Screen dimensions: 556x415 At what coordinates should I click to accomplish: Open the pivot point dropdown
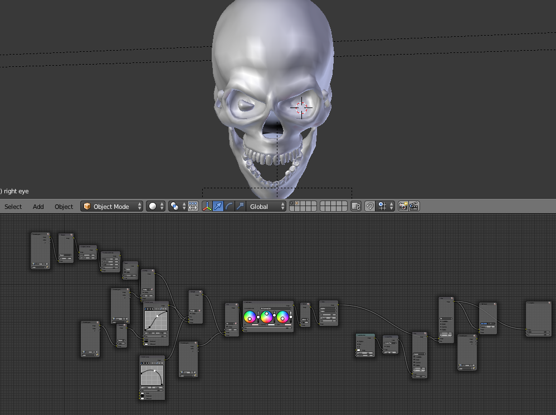tap(177, 206)
